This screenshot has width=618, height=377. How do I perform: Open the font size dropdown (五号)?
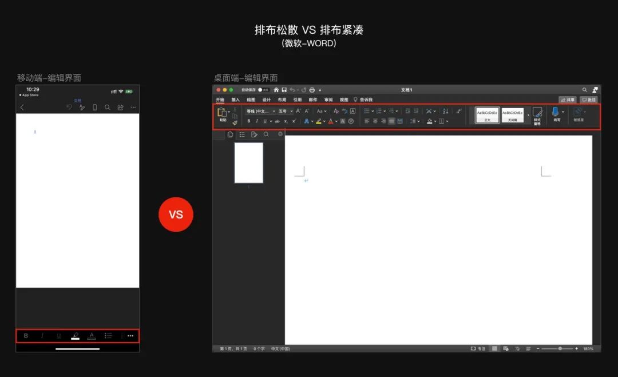(286, 111)
